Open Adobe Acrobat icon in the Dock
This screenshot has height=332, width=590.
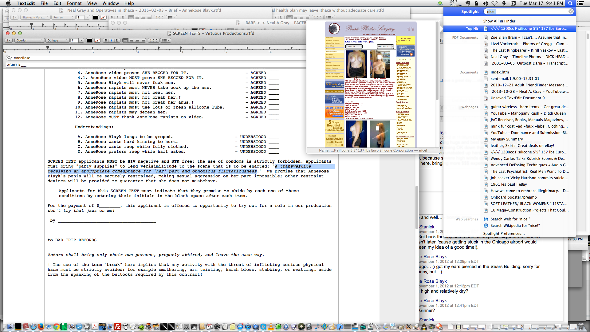click(94, 326)
